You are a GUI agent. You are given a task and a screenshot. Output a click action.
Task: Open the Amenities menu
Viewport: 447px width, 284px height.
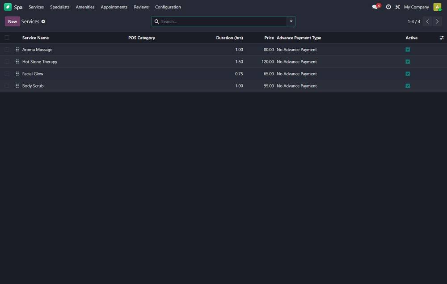pos(85,7)
